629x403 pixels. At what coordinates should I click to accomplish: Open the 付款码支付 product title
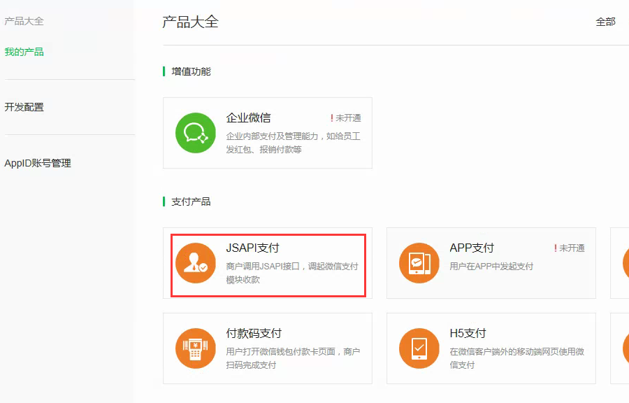[x=254, y=333]
